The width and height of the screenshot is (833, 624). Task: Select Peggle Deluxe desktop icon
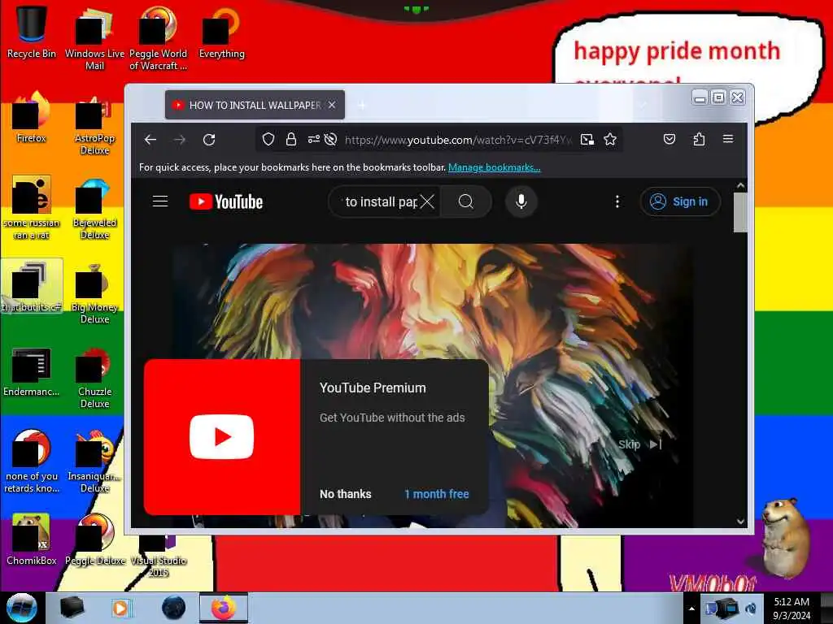click(x=94, y=539)
